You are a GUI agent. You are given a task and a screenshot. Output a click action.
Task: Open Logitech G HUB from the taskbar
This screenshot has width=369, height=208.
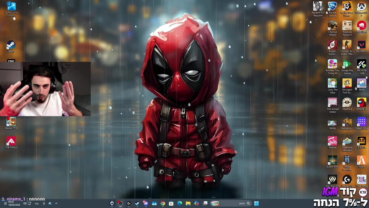point(129,203)
